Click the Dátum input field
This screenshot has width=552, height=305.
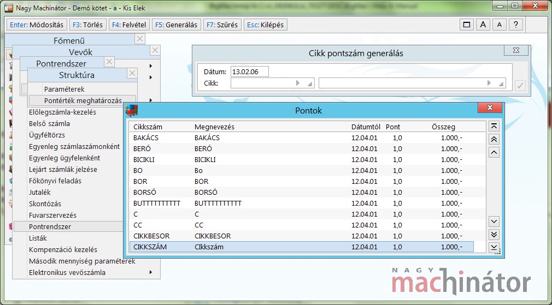tap(250, 71)
